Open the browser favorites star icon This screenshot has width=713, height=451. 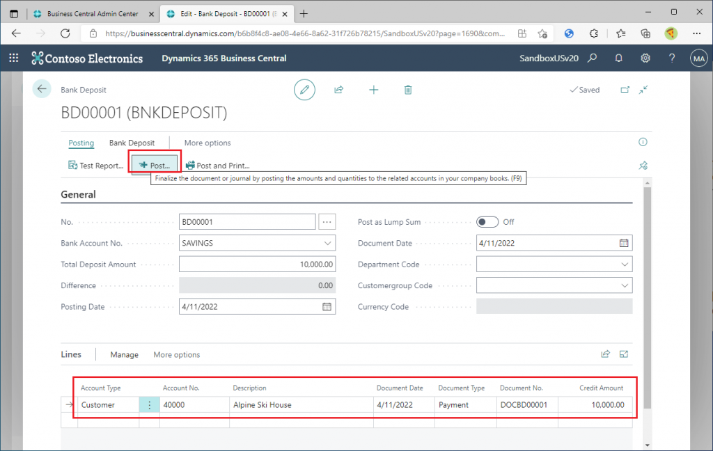tap(620, 33)
